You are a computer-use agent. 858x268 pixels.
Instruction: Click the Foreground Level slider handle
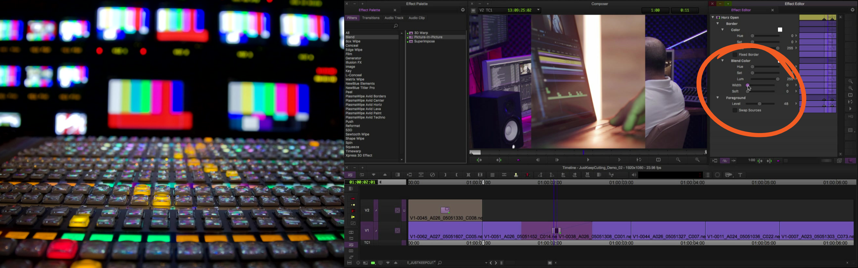click(759, 104)
